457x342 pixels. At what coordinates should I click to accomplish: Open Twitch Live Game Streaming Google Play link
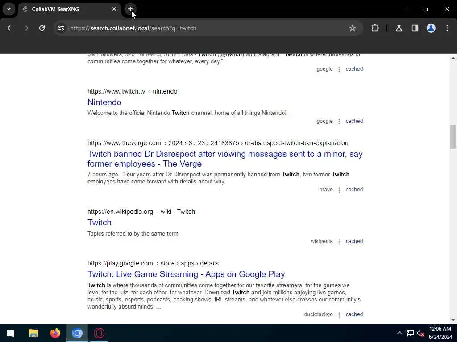[186, 274]
